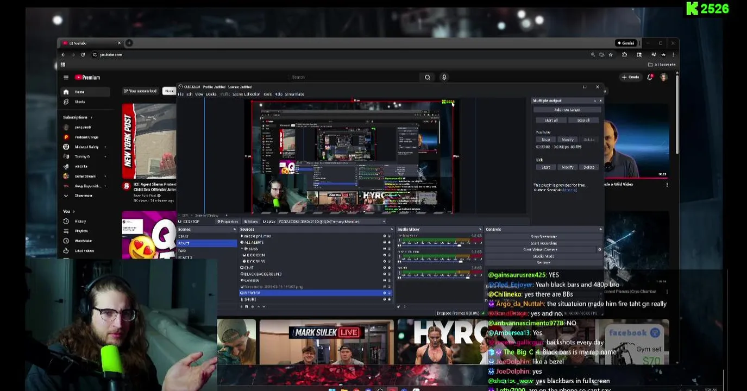The height and width of the screenshot is (391, 747).
Task: Click Start all in Multiple output
Action: pyautogui.click(x=551, y=120)
